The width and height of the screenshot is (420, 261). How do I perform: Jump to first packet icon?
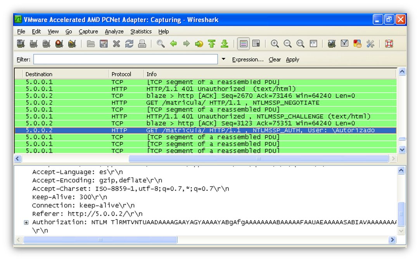pyautogui.click(x=212, y=44)
